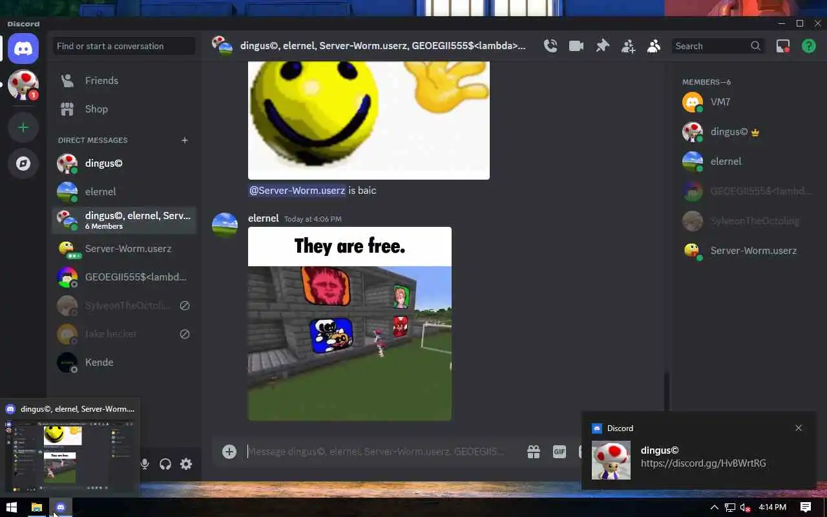Open the Friends tab
Viewport: 827px width, 517px height.
124,81
